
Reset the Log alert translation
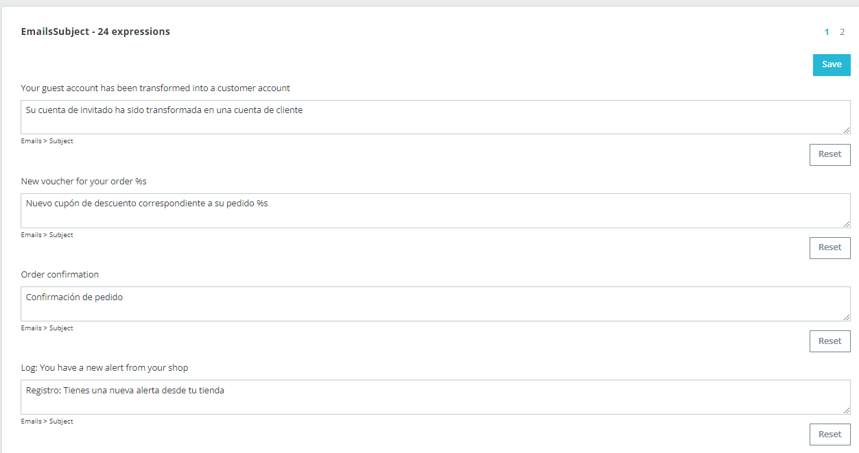pos(829,434)
